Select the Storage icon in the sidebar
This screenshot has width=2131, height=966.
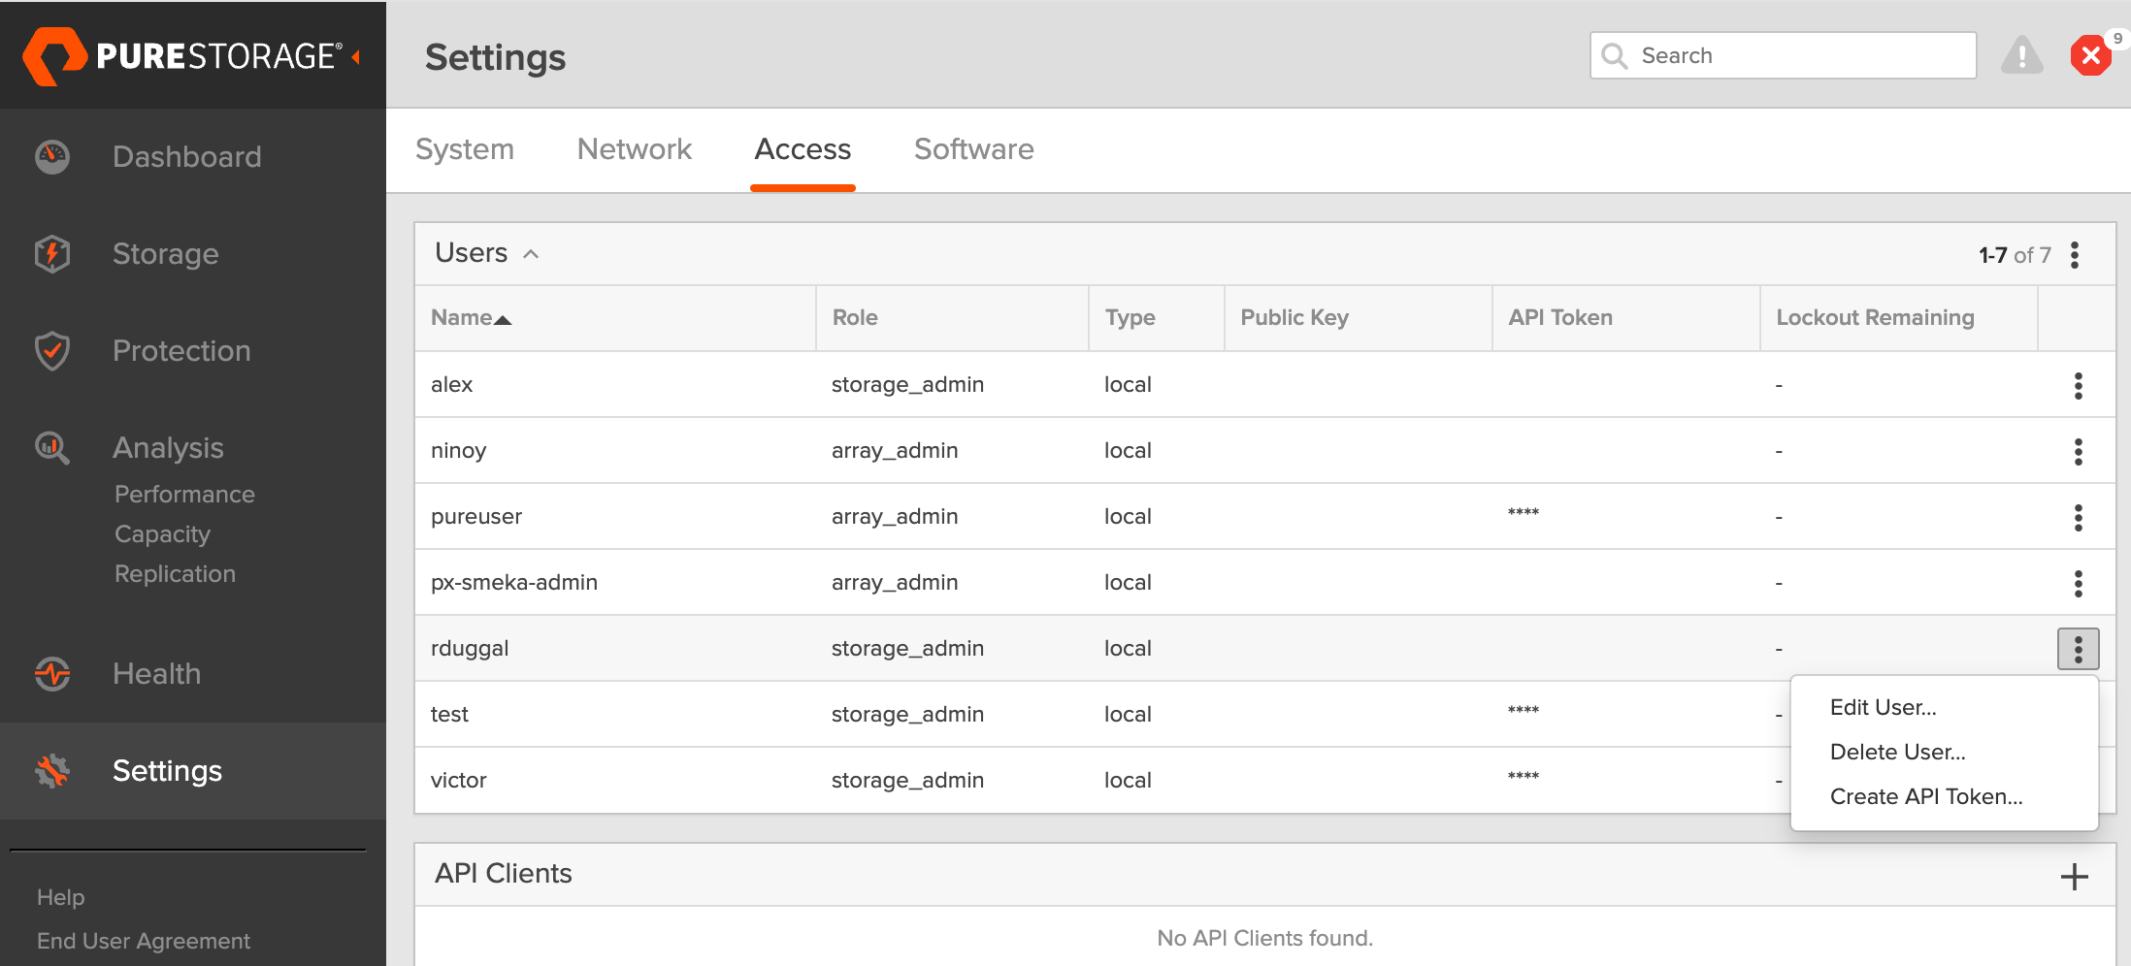pos(50,253)
